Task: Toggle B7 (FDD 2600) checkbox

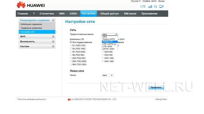Action: [x=71, y=52]
